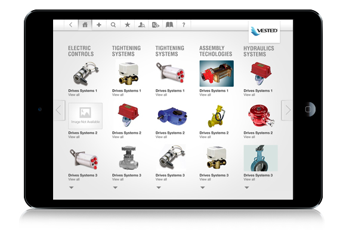Expand the column containing the gray globe valve
Image resolution: width=346 pixels, height=230 pixels.
click(115, 188)
